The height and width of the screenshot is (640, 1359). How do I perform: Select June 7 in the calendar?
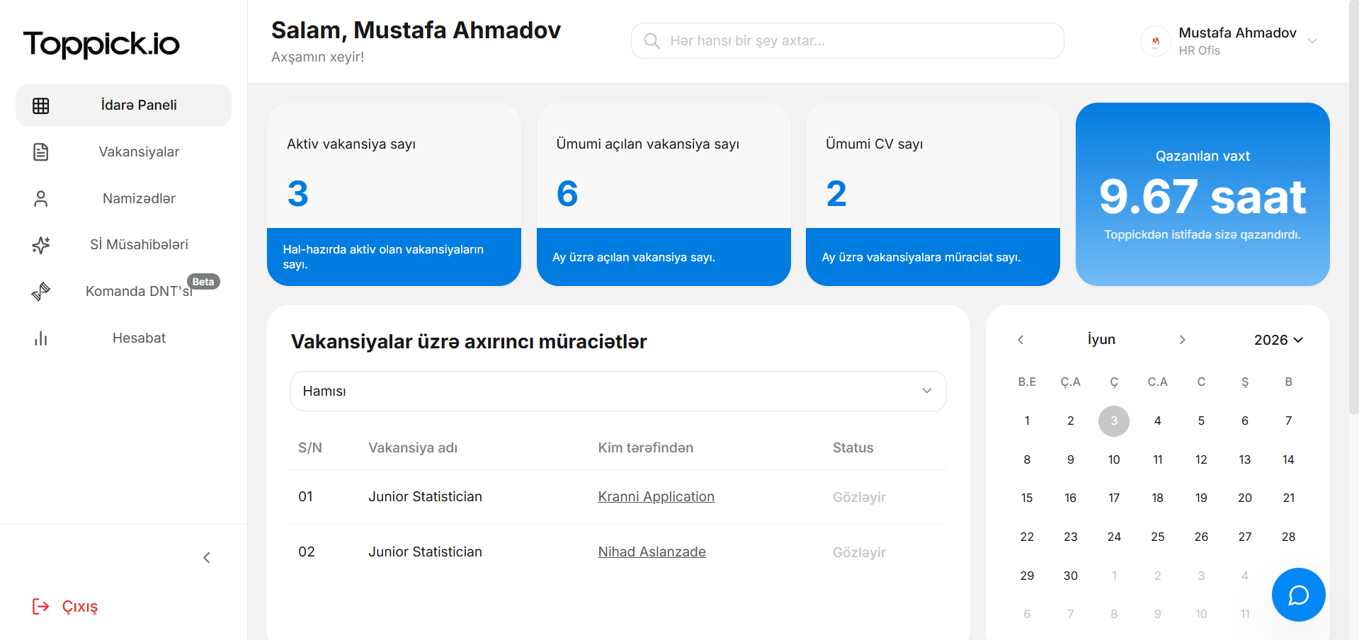1289,421
